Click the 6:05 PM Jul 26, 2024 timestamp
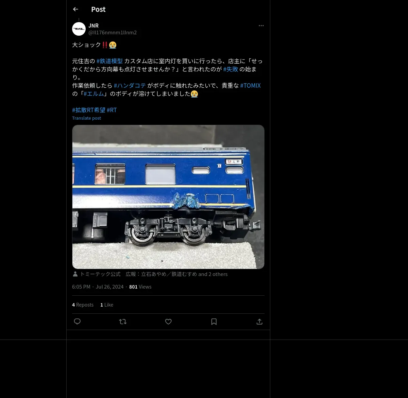The height and width of the screenshot is (398, 408). [98, 287]
